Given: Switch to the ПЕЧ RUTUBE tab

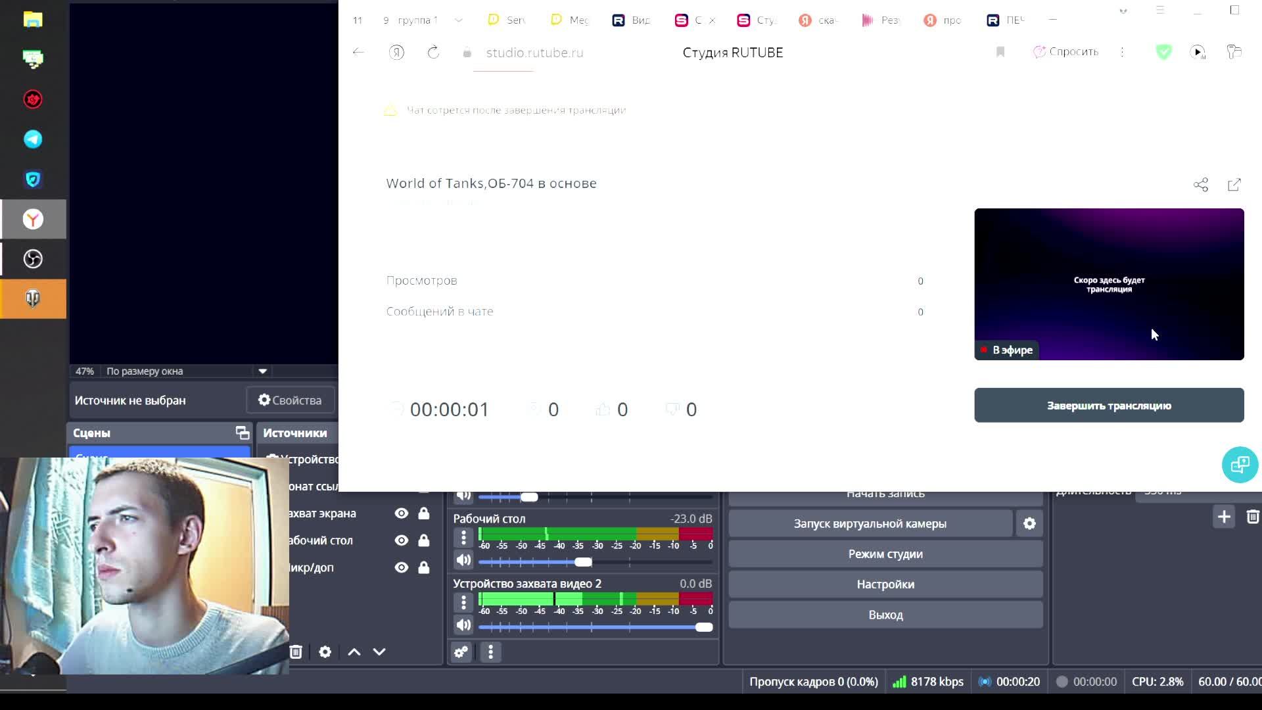Looking at the screenshot, I should 1006,20.
